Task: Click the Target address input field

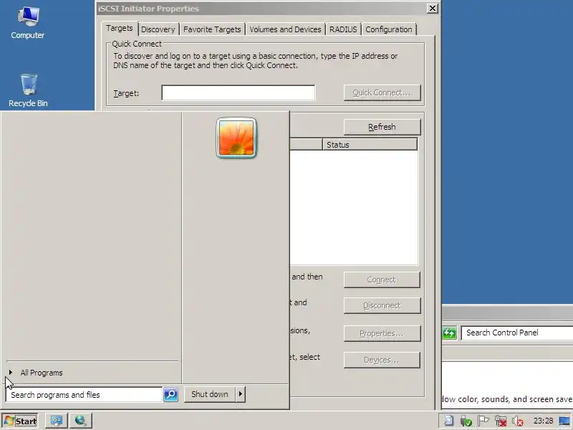Action: [239, 93]
